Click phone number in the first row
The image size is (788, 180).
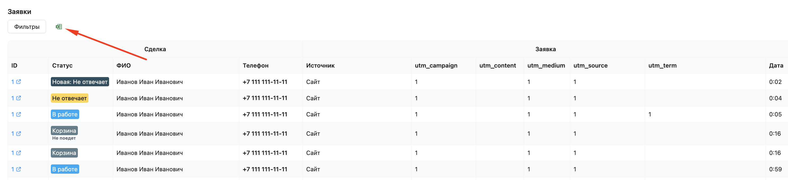coord(265,82)
